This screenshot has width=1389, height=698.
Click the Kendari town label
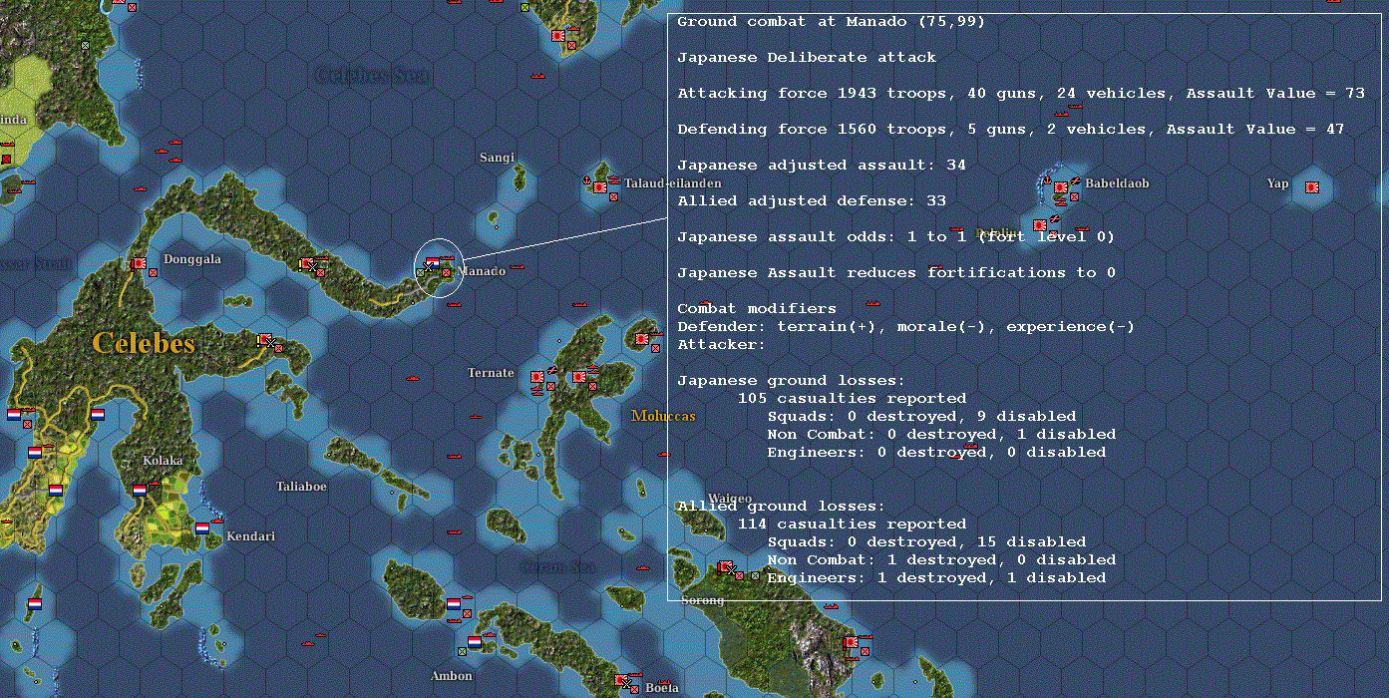(251, 536)
